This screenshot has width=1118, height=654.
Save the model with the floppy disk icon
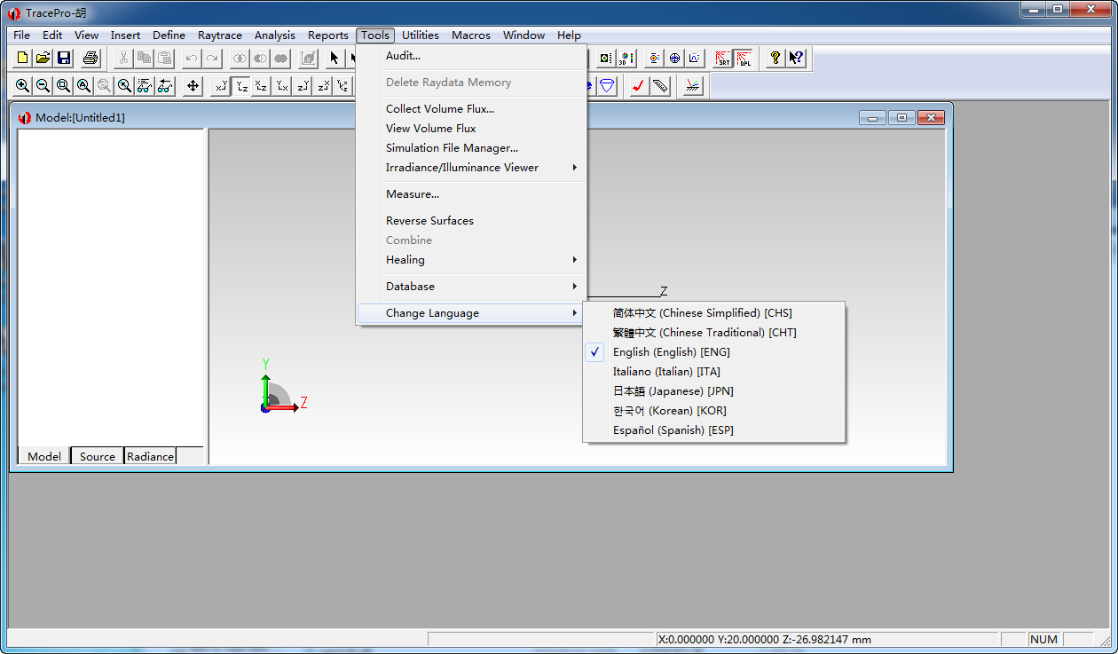click(x=64, y=58)
